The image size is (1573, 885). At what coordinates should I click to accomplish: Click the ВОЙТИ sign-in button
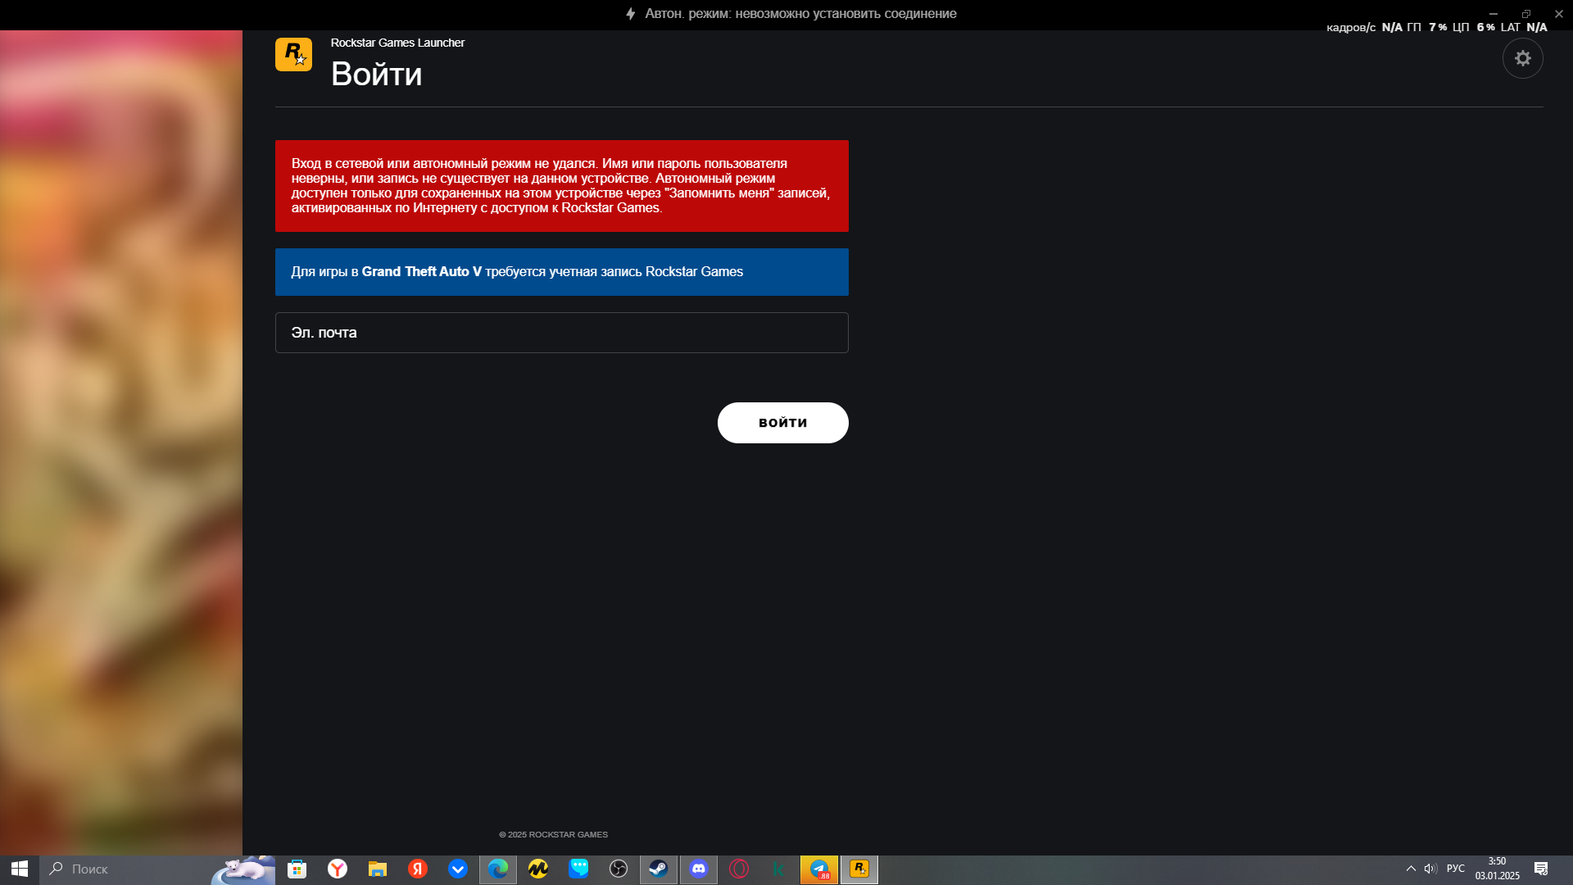pos(782,423)
